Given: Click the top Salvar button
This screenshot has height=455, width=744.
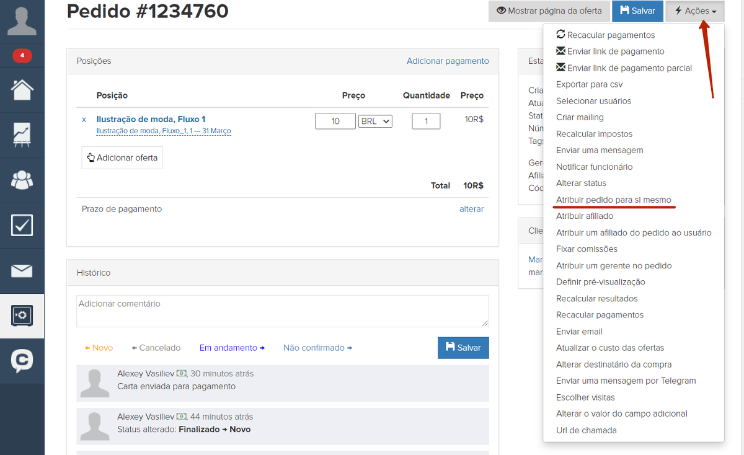Looking at the screenshot, I should (x=637, y=11).
